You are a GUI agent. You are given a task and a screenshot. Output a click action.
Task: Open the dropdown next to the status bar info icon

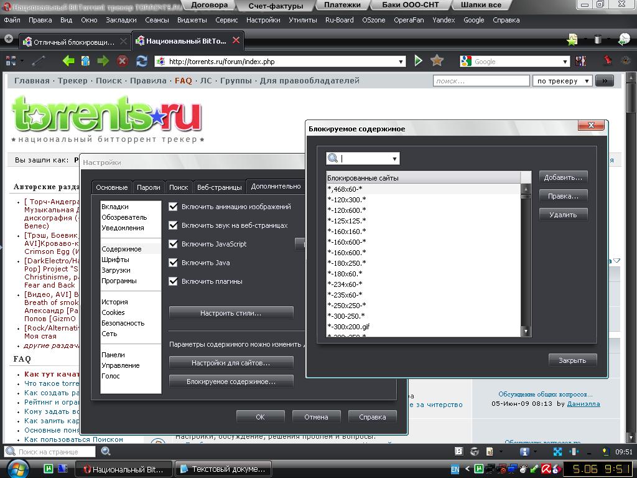tap(535, 452)
